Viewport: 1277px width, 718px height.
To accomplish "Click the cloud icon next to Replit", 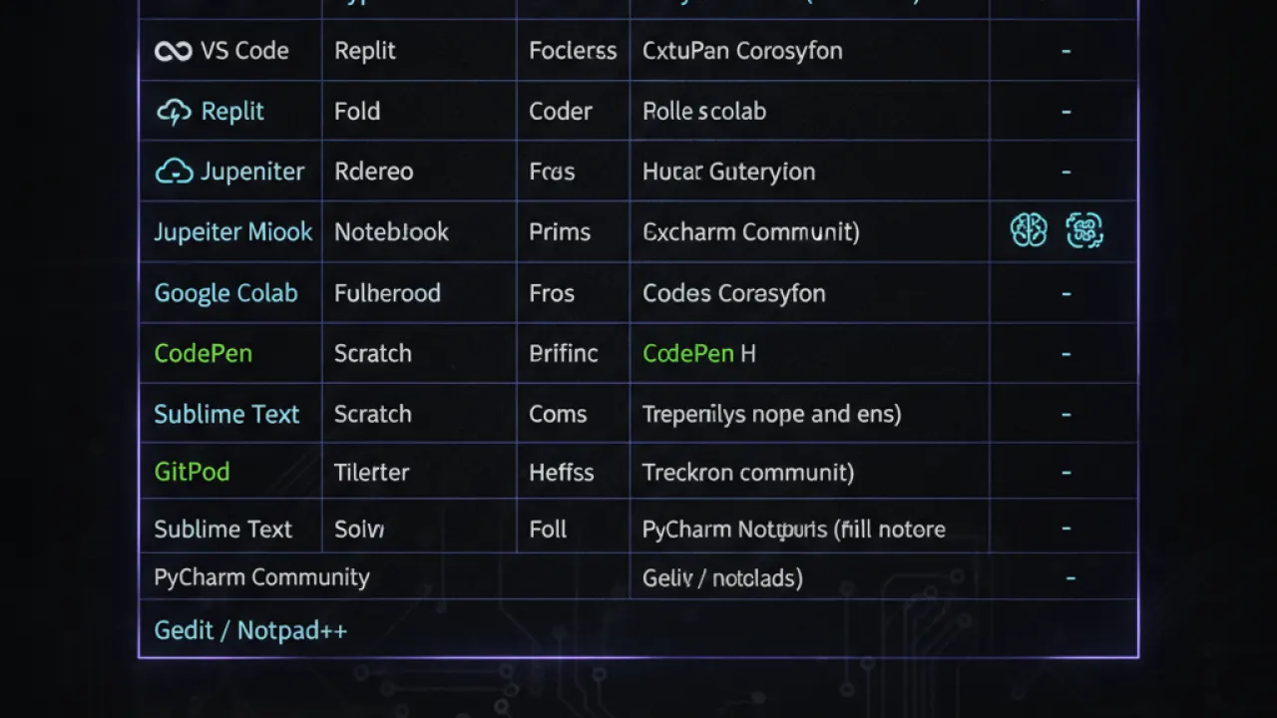I will tap(175, 112).
